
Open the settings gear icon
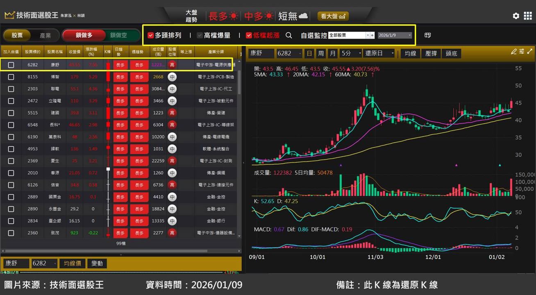(516, 16)
